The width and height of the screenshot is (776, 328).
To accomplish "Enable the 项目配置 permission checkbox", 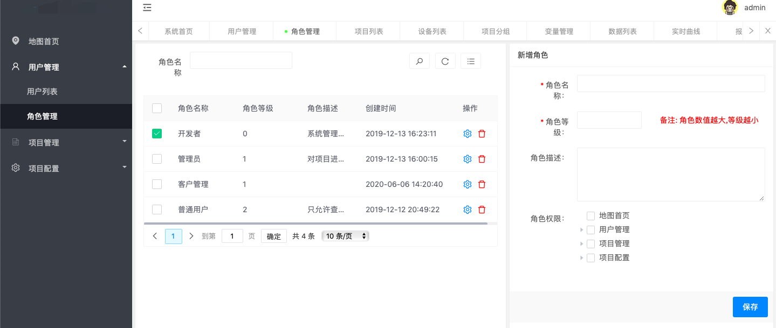I will click(591, 257).
